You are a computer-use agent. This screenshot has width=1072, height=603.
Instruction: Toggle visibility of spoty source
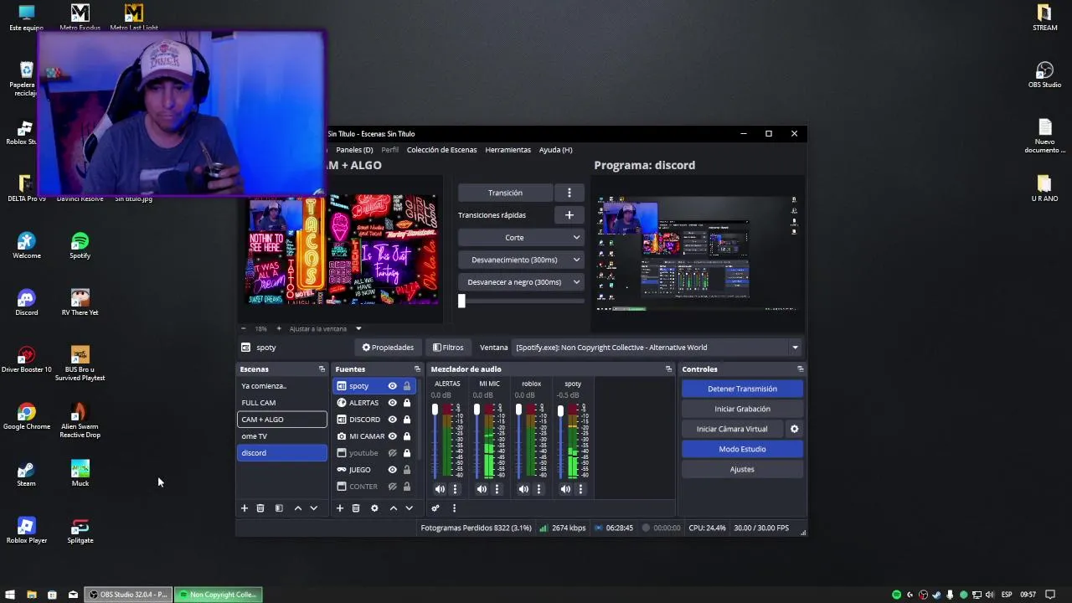pyautogui.click(x=392, y=386)
